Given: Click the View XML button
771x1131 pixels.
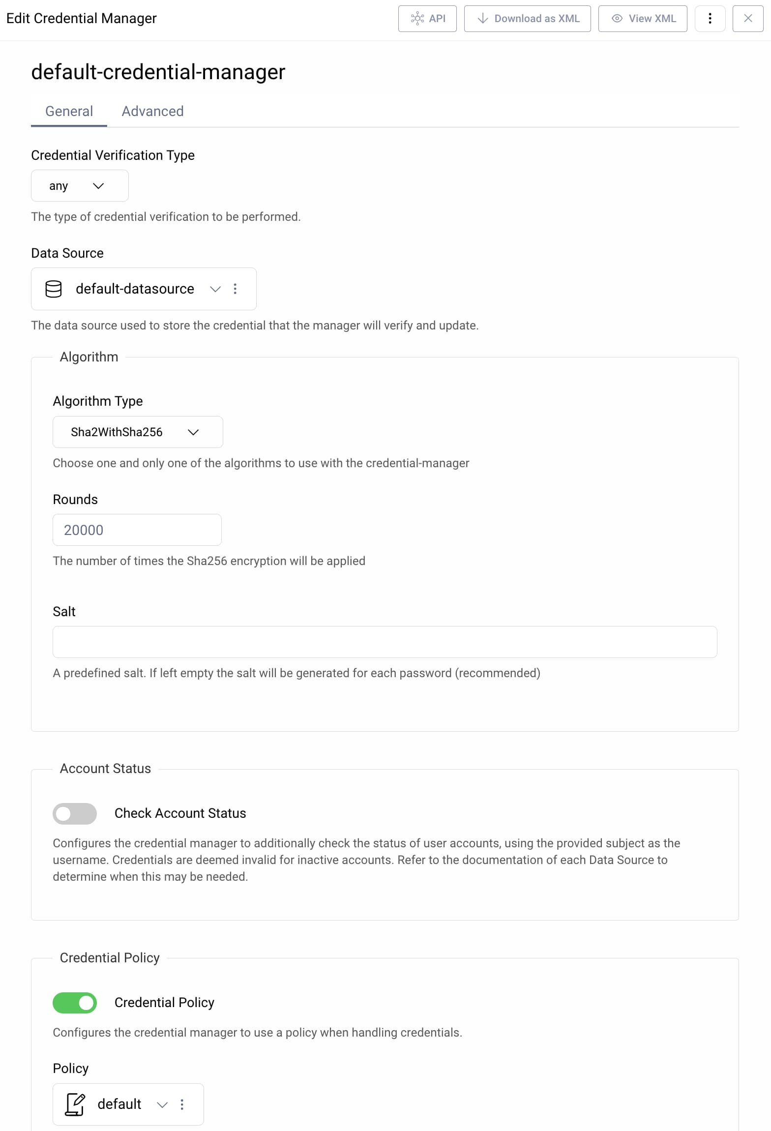Looking at the screenshot, I should pos(643,18).
